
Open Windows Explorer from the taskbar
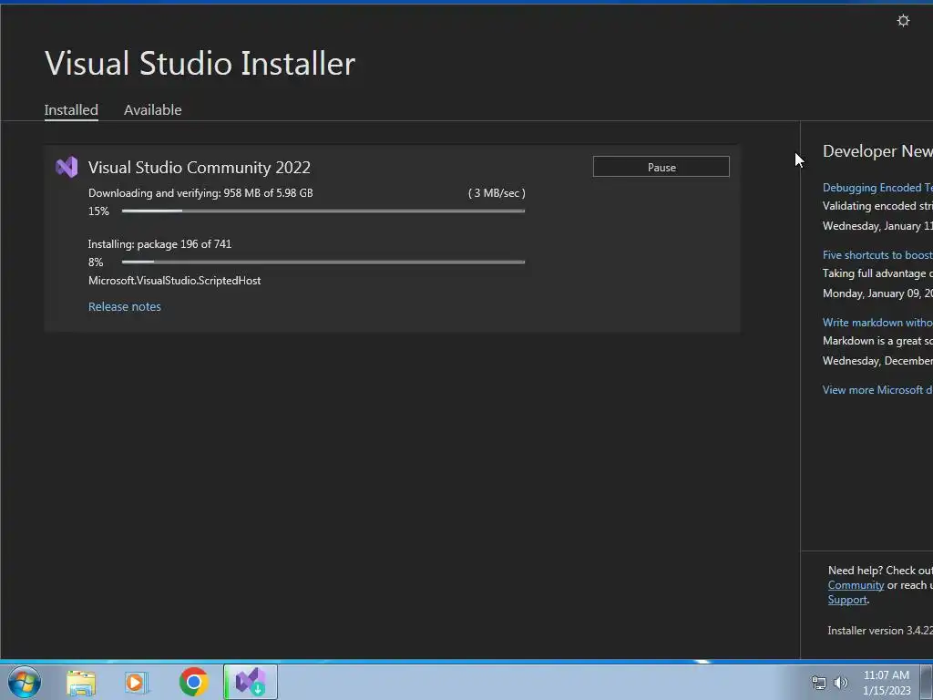coord(81,682)
